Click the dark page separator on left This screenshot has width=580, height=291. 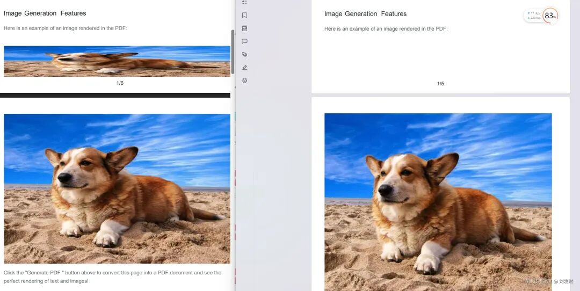115,95
